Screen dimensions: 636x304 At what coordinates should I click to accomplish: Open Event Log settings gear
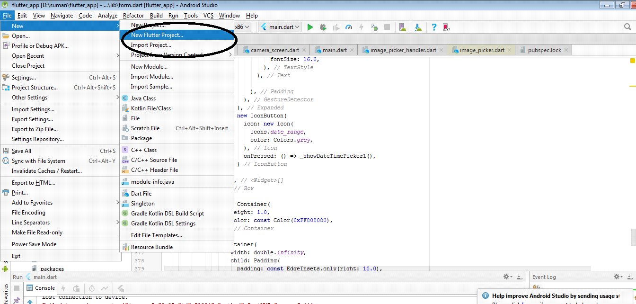pyautogui.click(x=617, y=277)
